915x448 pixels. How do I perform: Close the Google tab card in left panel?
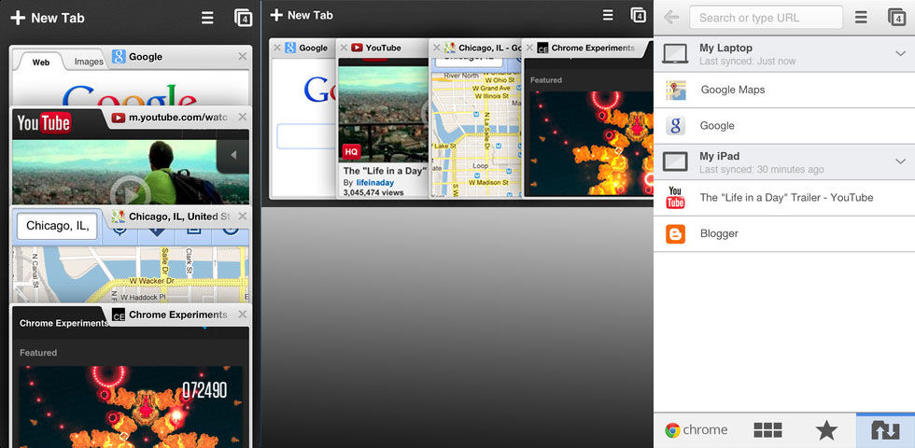pyautogui.click(x=242, y=57)
